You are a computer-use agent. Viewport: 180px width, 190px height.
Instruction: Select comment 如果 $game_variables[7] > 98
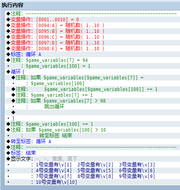point(92,101)
